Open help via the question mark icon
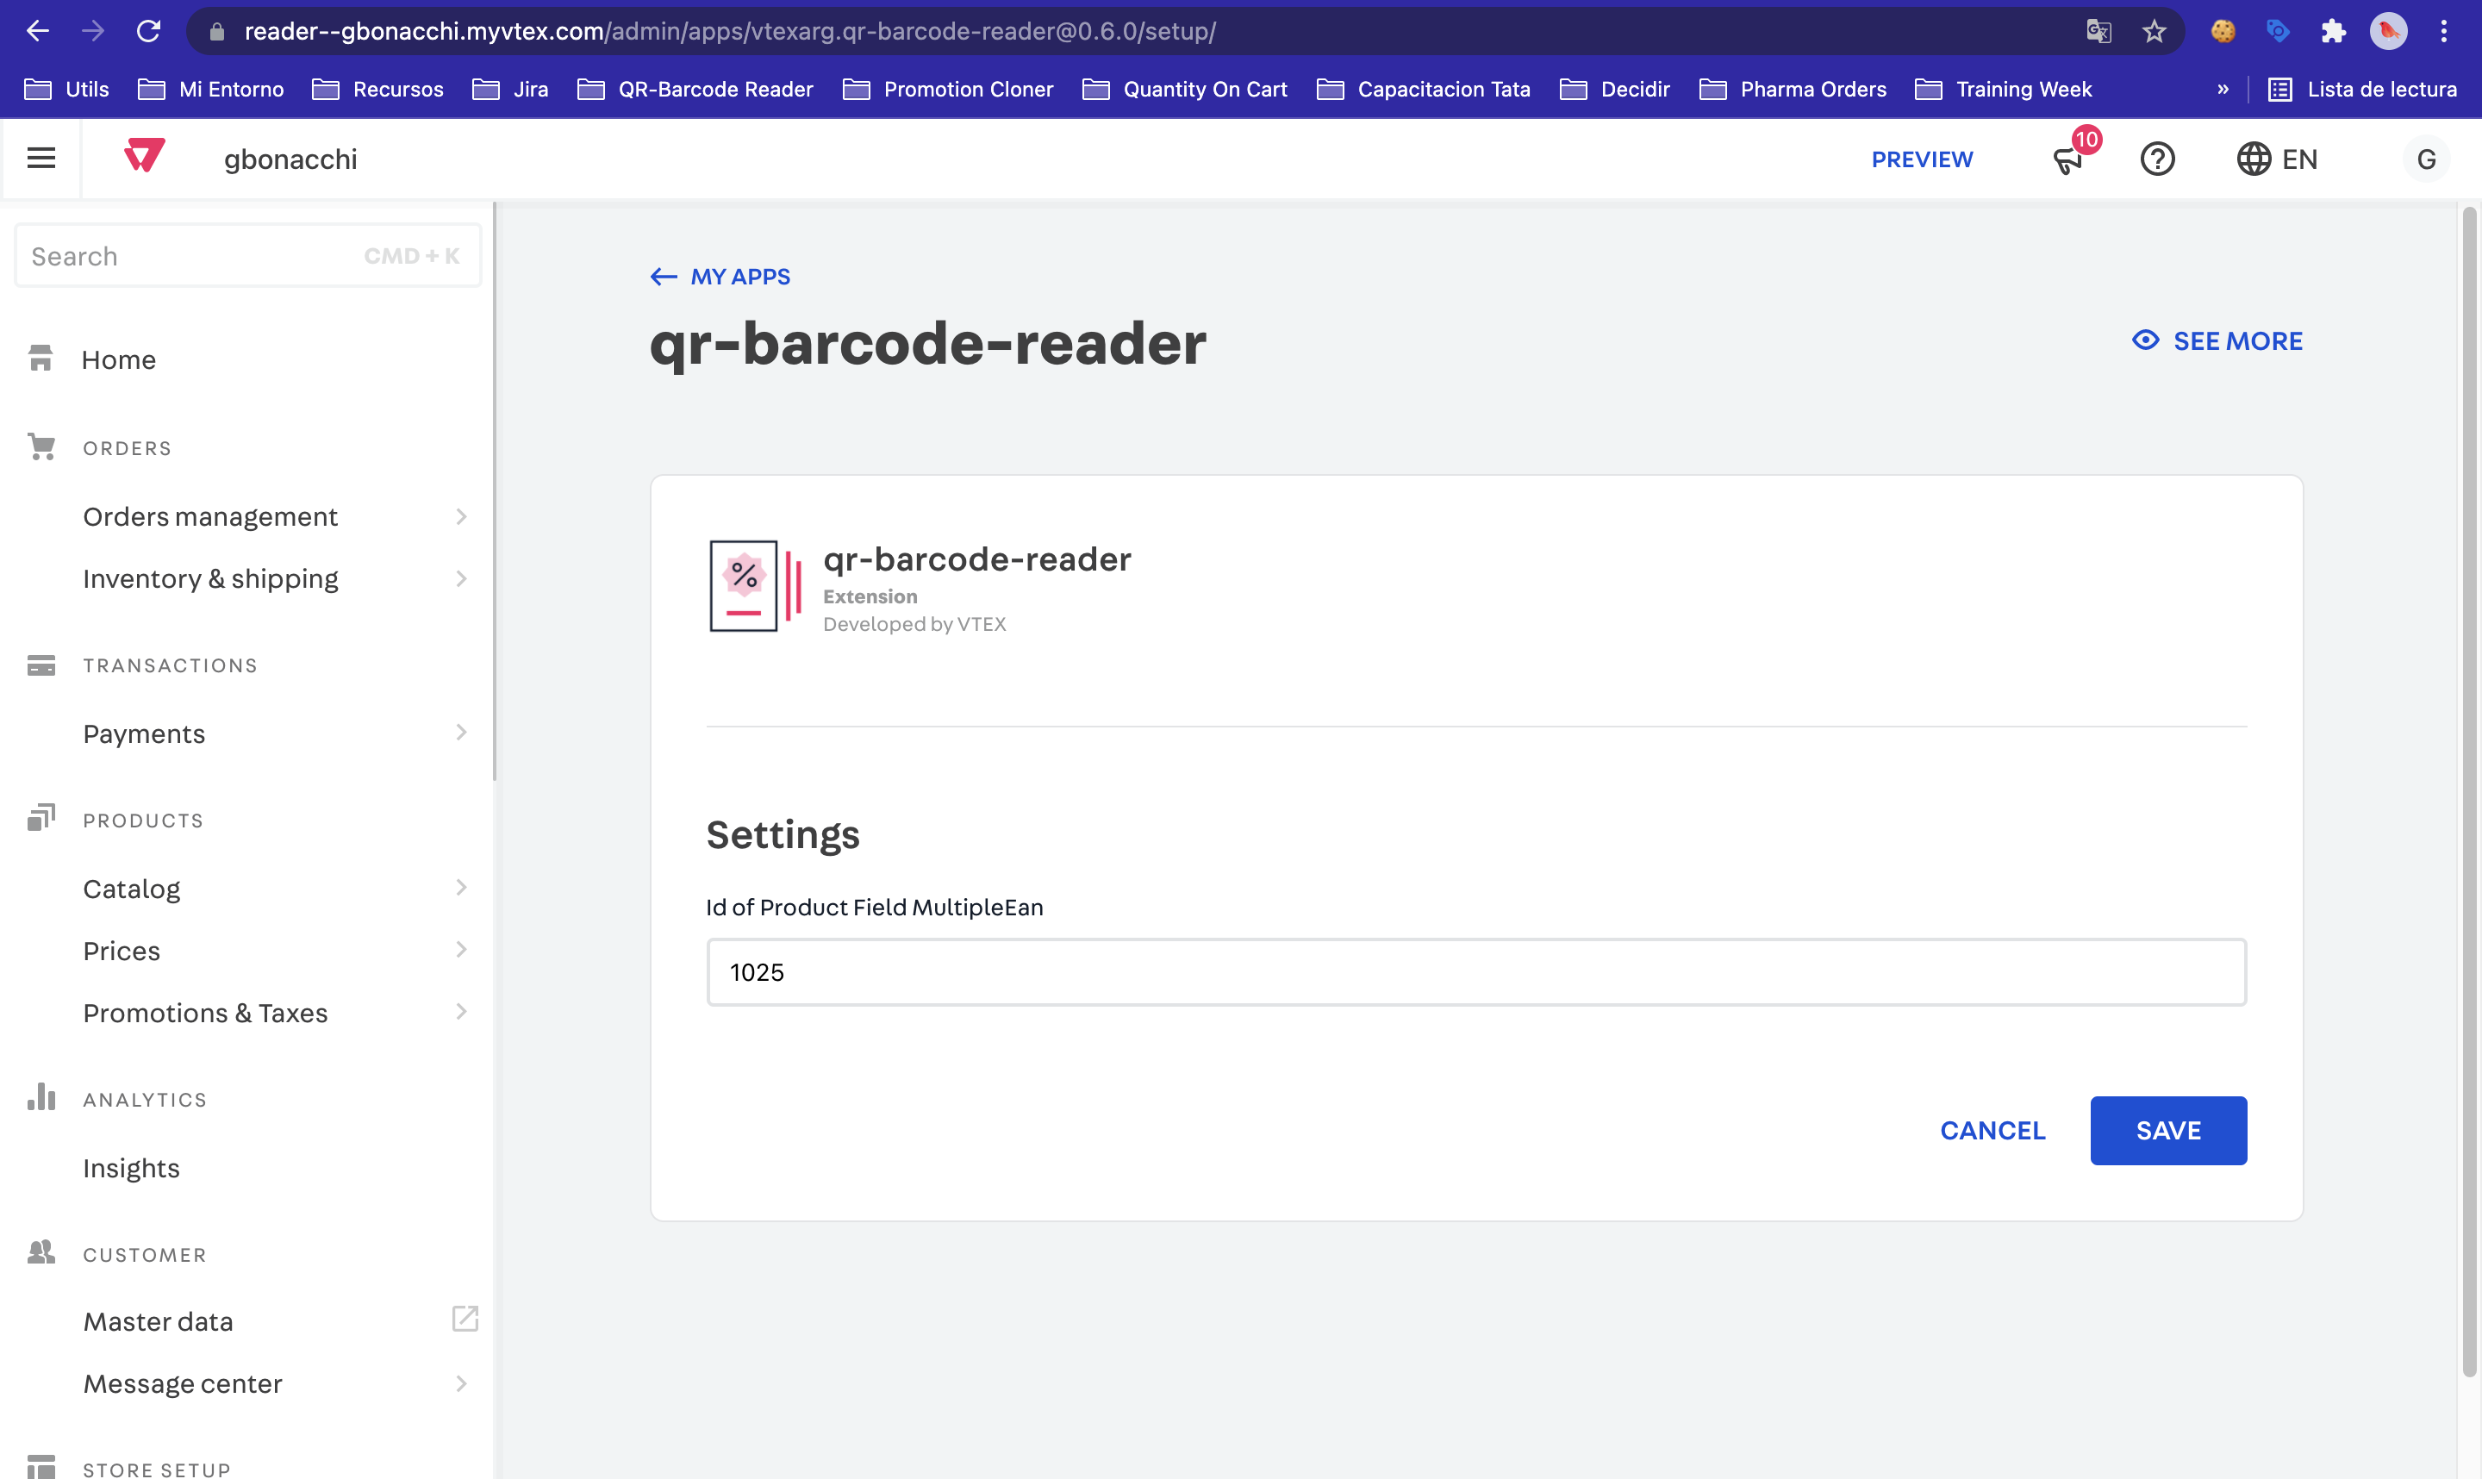Image resolution: width=2482 pixels, height=1479 pixels. click(2157, 159)
